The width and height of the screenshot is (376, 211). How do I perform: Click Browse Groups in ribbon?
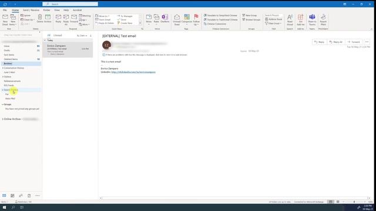(251, 19)
